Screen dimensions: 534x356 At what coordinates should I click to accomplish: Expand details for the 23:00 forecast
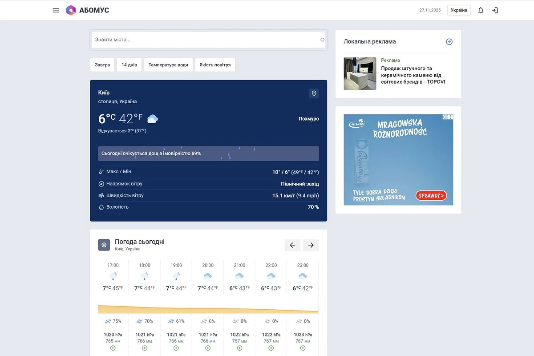point(303,348)
